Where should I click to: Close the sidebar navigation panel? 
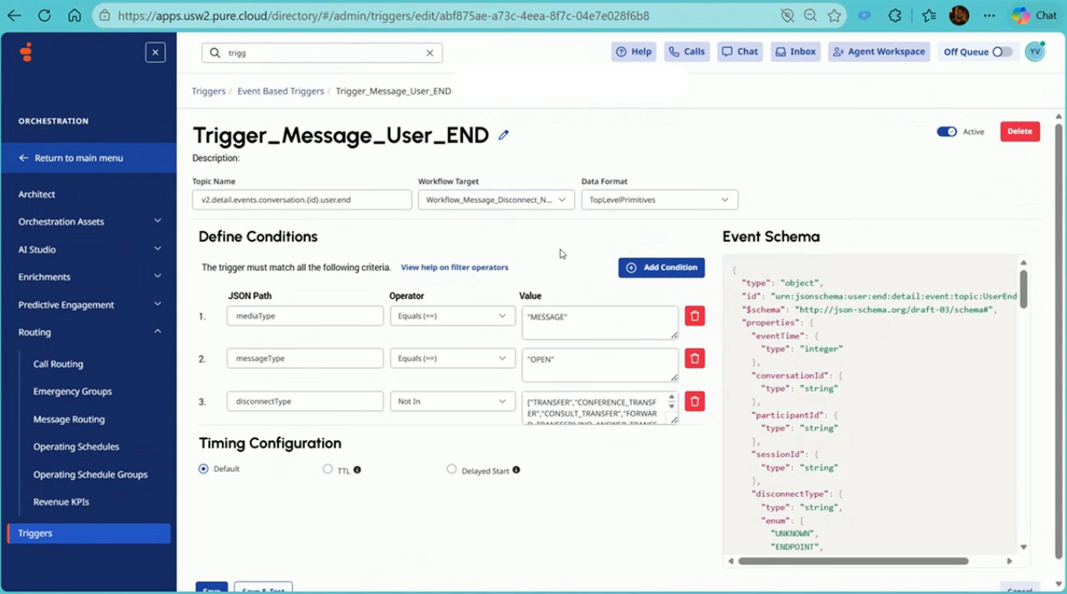156,52
